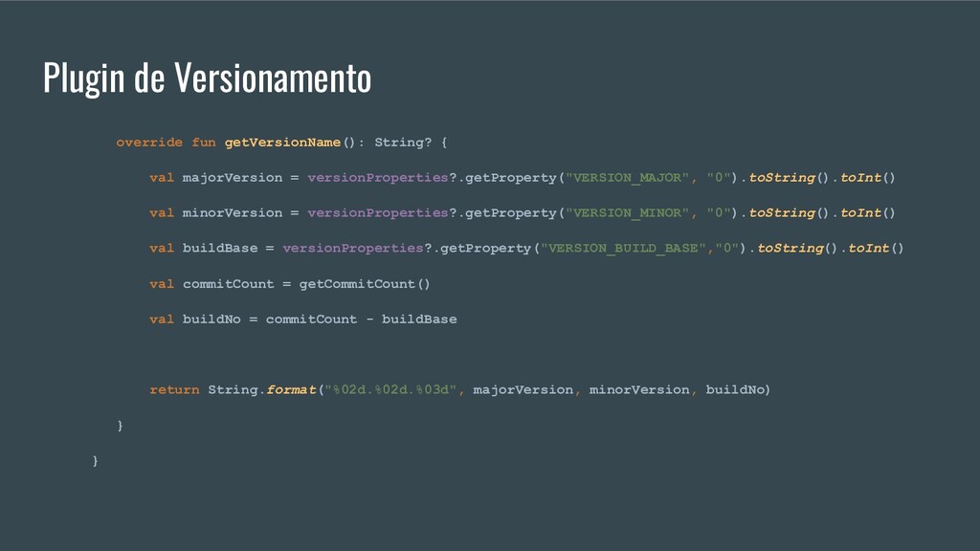This screenshot has height=551, width=980.
Task: Click the function name getVersionName
Action: pos(282,143)
